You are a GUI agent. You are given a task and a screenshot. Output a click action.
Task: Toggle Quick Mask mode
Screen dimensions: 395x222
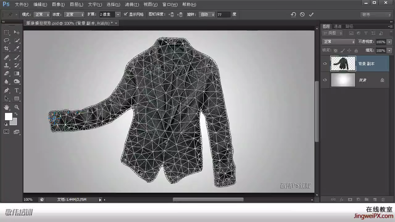tap(6, 132)
